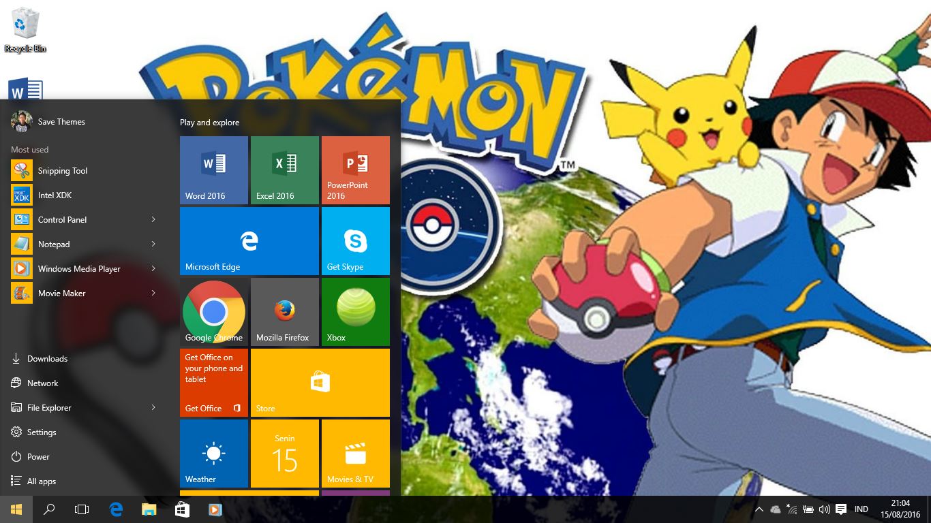Launch Excel 2016 from its tile
Viewport: 931px width, 523px height.
285,170
